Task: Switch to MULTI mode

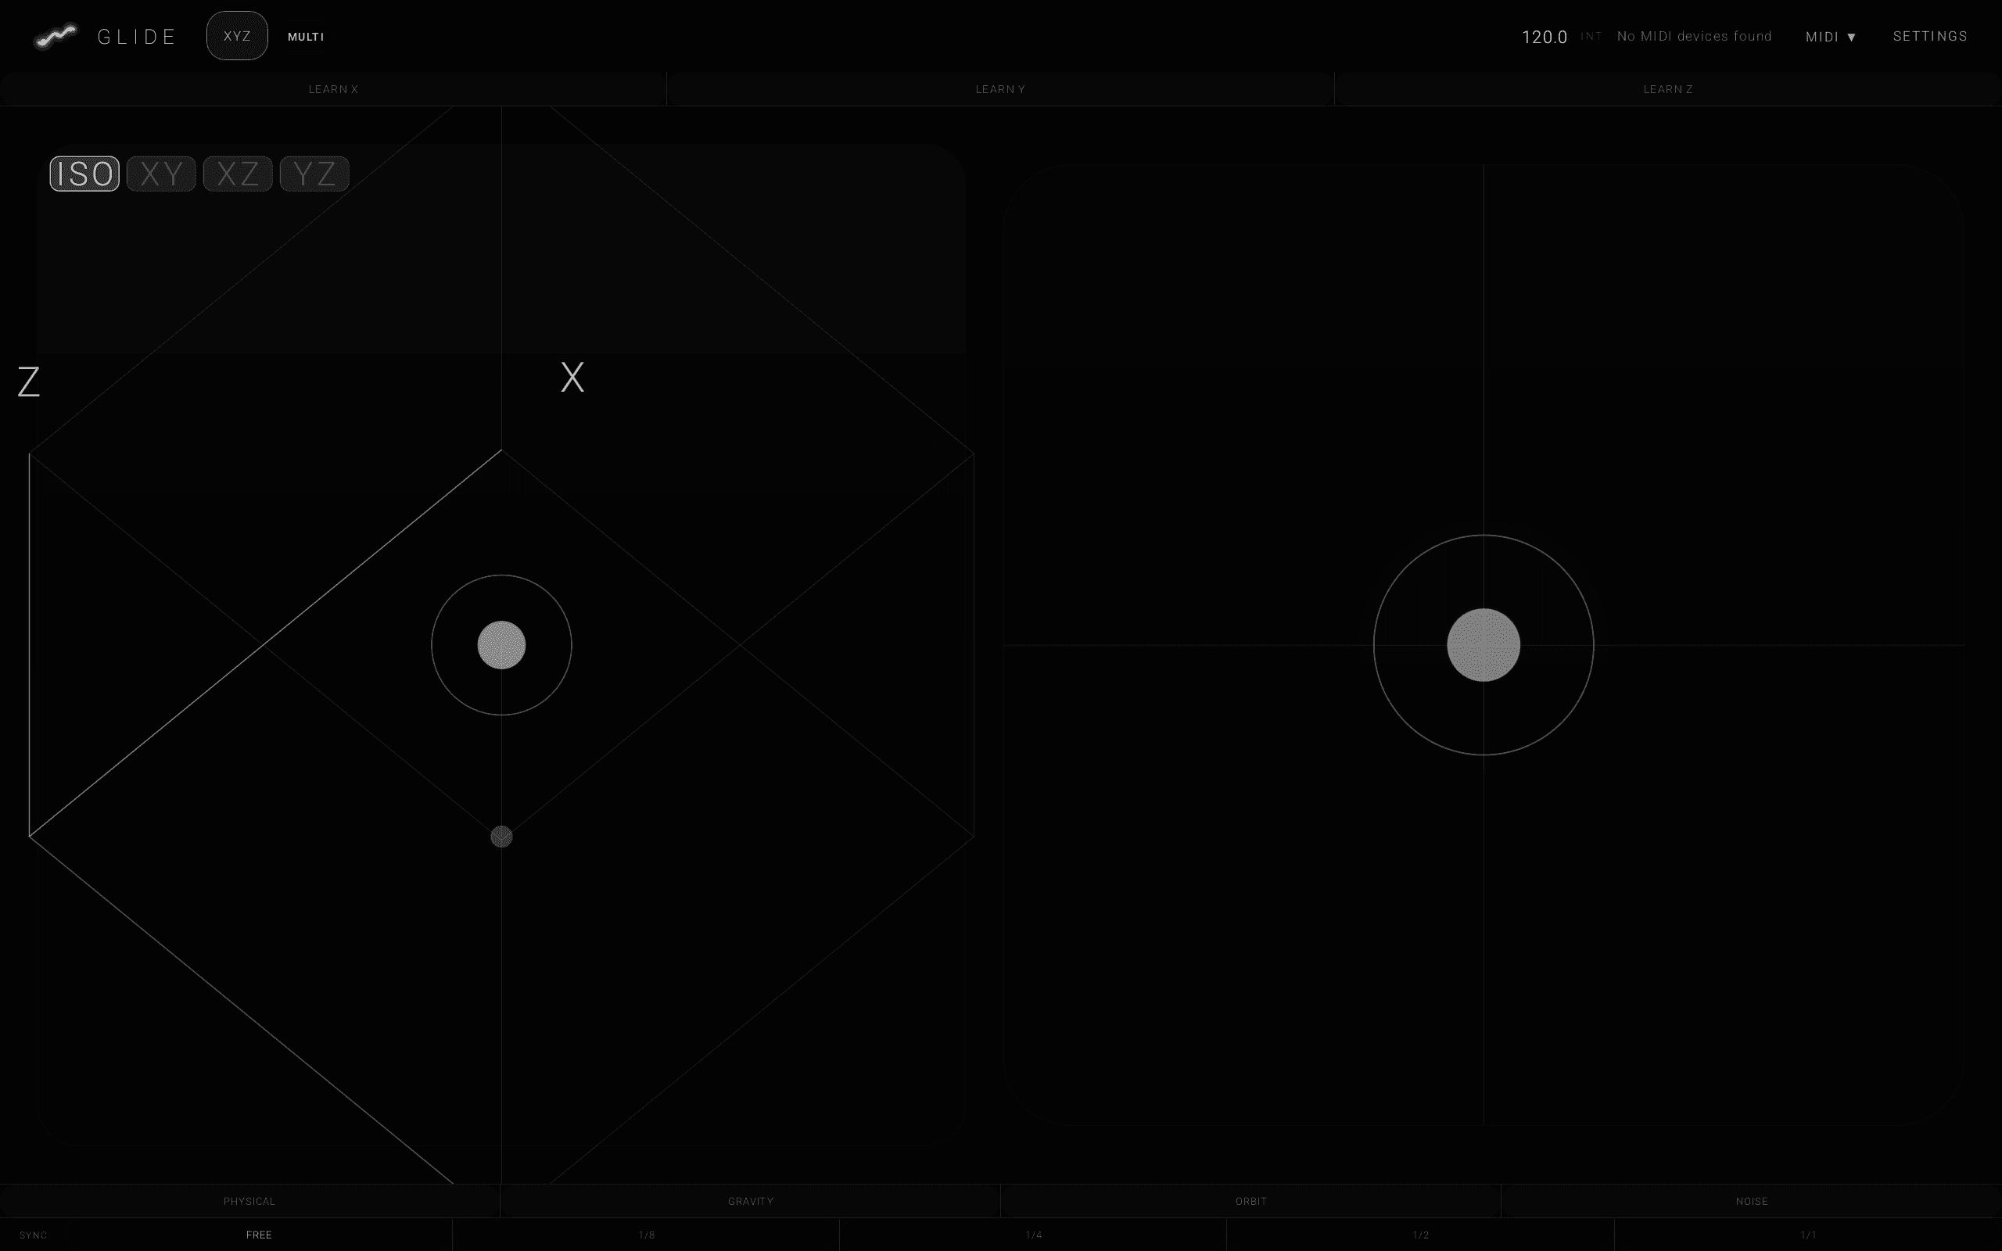Action: tap(306, 37)
